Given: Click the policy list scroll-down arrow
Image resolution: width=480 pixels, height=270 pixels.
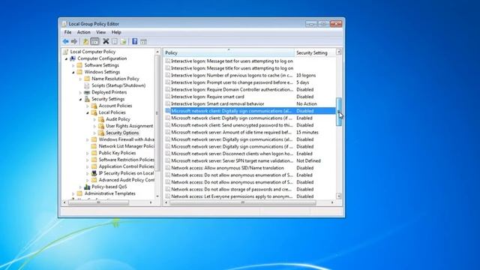Looking at the screenshot, I should [339, 196].
